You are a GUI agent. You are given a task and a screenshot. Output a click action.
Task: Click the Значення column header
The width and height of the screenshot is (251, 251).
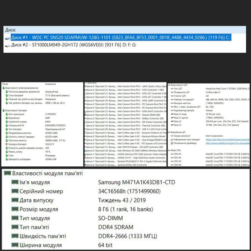click(50, 84)
